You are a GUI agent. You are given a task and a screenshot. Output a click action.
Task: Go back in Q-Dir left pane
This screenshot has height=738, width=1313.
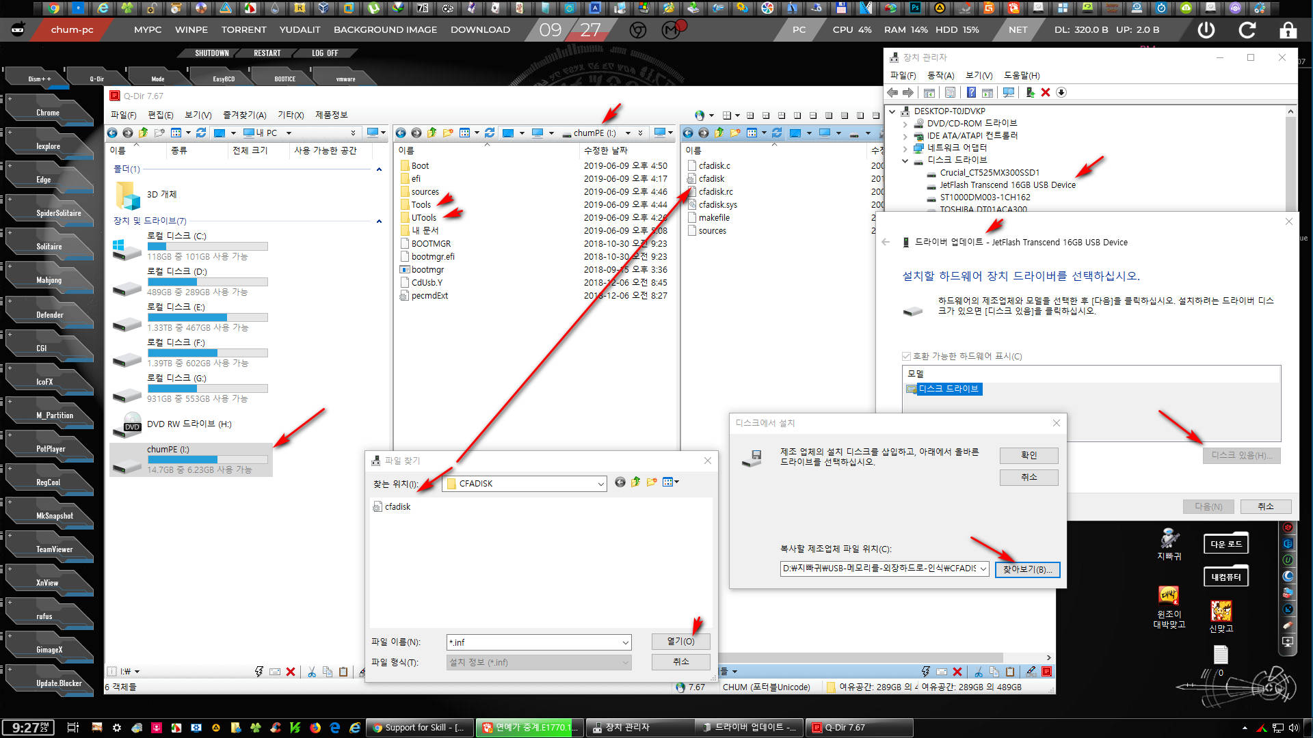[x=112, y=133]
